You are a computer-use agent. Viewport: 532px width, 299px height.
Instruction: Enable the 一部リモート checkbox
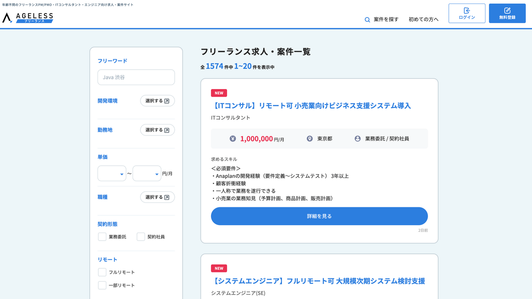tap(102, 285)
